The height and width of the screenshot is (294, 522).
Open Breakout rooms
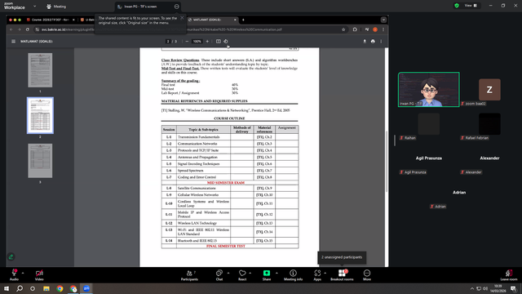click(x=342, y=275)
